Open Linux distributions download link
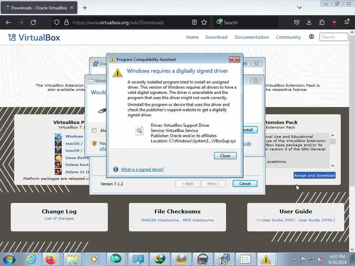The width and height of the screenshot is (355, 266). pos(77,158)
